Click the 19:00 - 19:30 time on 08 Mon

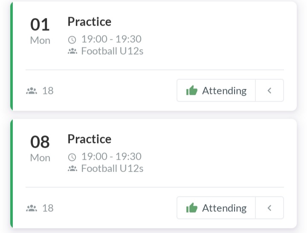[111, 157]
